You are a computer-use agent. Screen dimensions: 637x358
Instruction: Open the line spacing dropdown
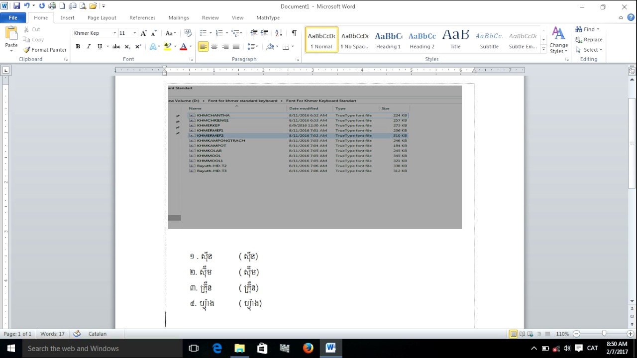pyautogui.click(x=253, y=46)
